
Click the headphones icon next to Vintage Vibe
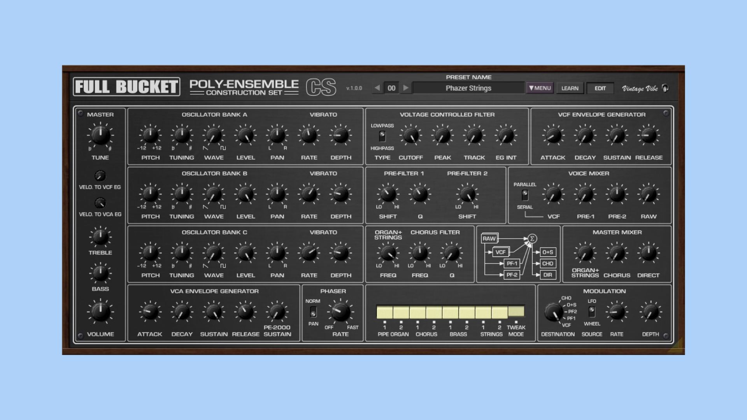(665, 88)
